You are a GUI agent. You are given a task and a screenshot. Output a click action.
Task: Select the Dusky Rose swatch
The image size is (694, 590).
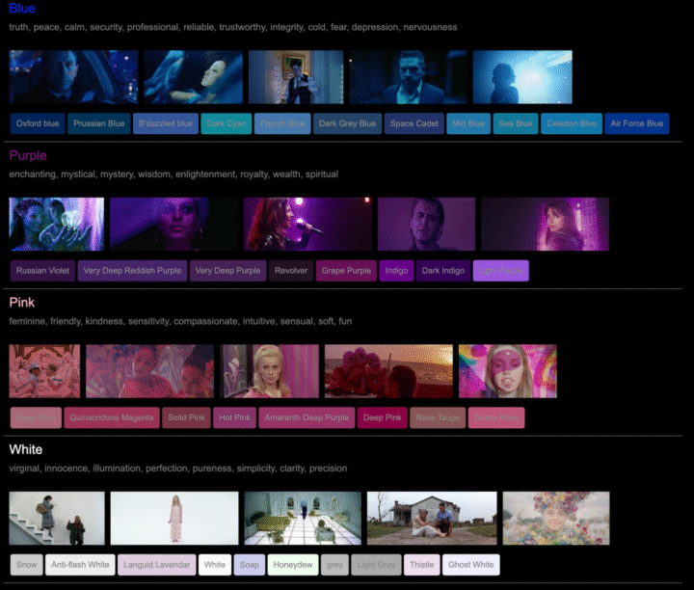click(496, 417)
